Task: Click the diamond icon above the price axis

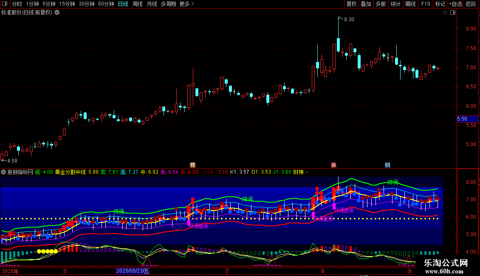Action: pos(445,13)
